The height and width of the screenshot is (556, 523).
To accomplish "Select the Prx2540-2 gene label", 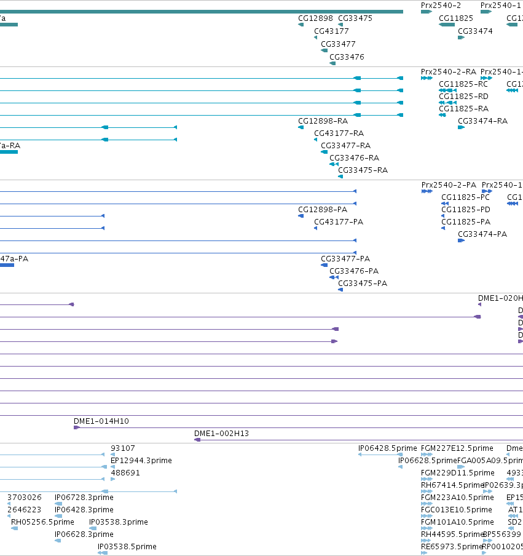I will (441, 6).
